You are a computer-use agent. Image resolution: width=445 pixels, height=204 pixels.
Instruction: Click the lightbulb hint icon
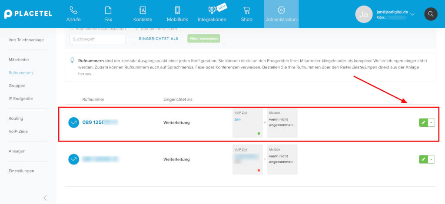pos(73,60)
